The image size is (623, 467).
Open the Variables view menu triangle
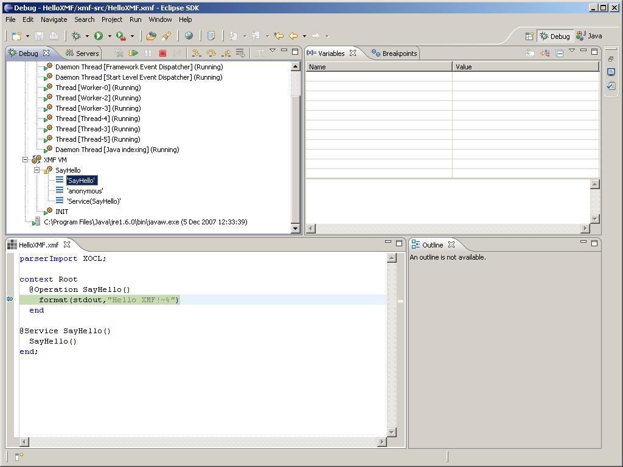click(572, 50)
